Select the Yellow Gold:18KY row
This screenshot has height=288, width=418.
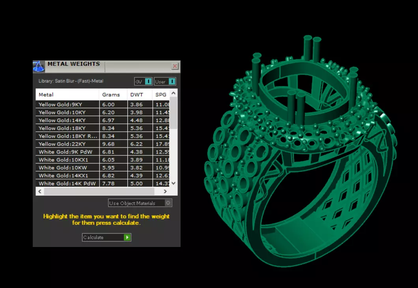[103, 128]
